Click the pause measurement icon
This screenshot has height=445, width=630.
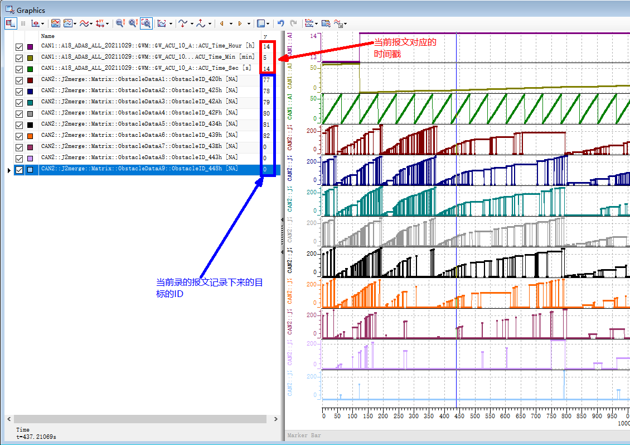pos(23,23)
